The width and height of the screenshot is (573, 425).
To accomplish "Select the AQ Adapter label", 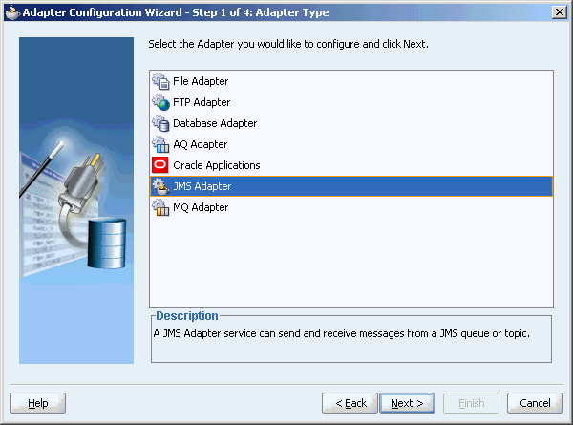I will [x=200, y=144].
